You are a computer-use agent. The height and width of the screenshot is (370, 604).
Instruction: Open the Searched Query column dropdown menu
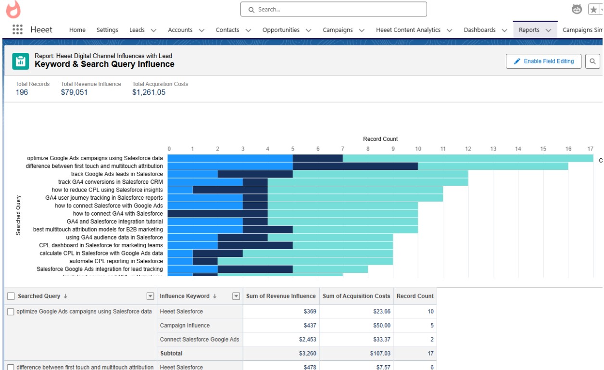pyautogui.click(x=150, y=296)
